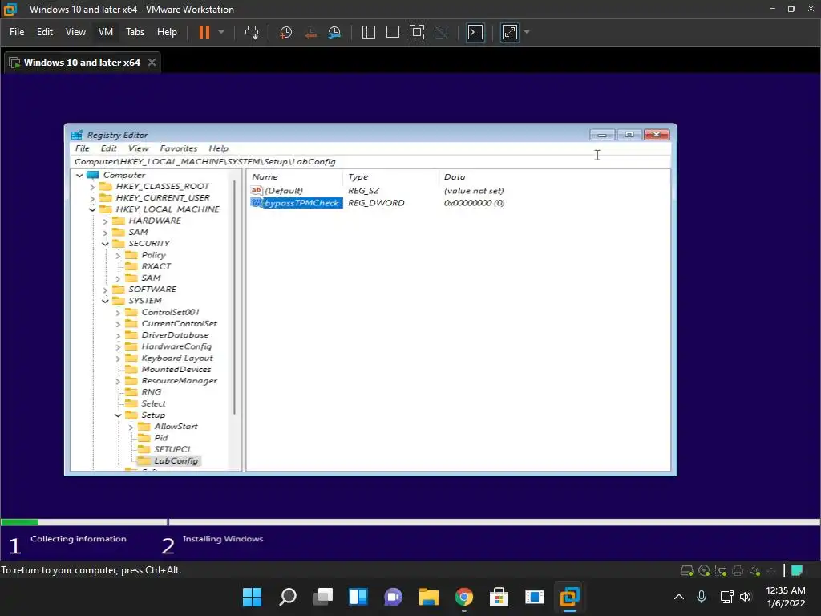Open Registry Editor File menu
Image resolution: width=821 pixels, height=616 pixels.
(83, 148)
